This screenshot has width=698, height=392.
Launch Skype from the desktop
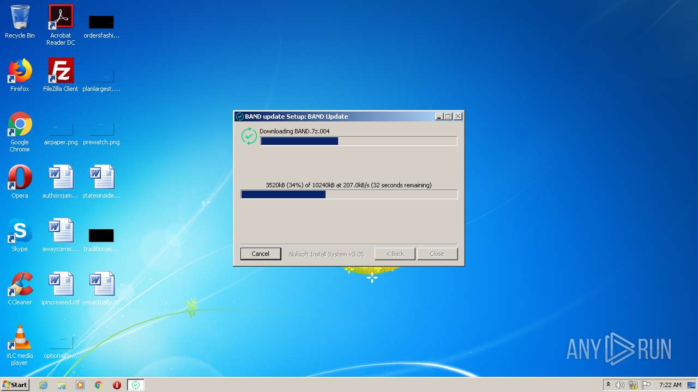coord(20,235)
